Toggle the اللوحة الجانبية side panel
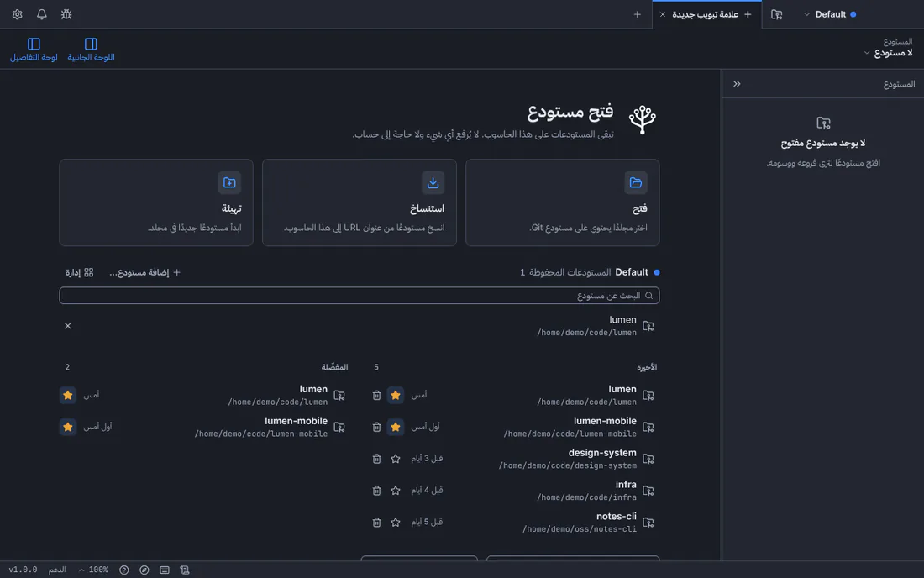This screenshot has height=578, width=924. coord(91,50)
